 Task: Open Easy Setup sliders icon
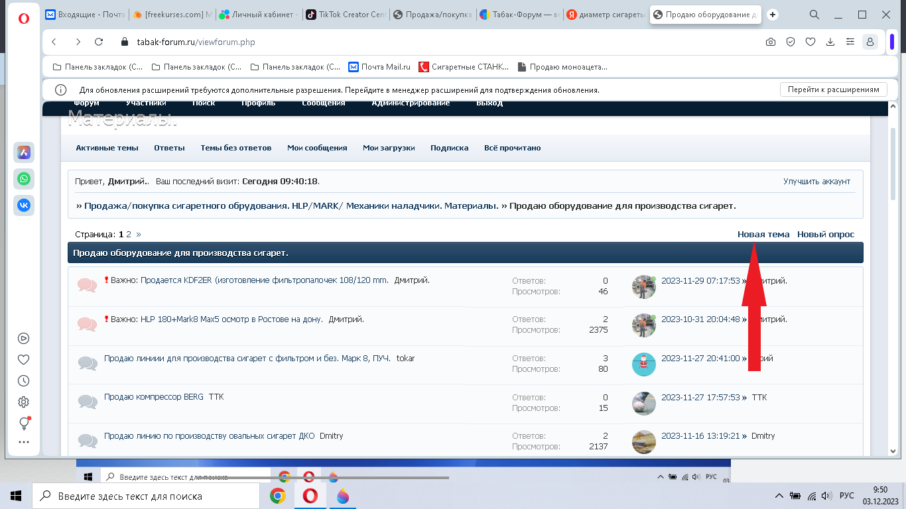(x=850, y=42)
